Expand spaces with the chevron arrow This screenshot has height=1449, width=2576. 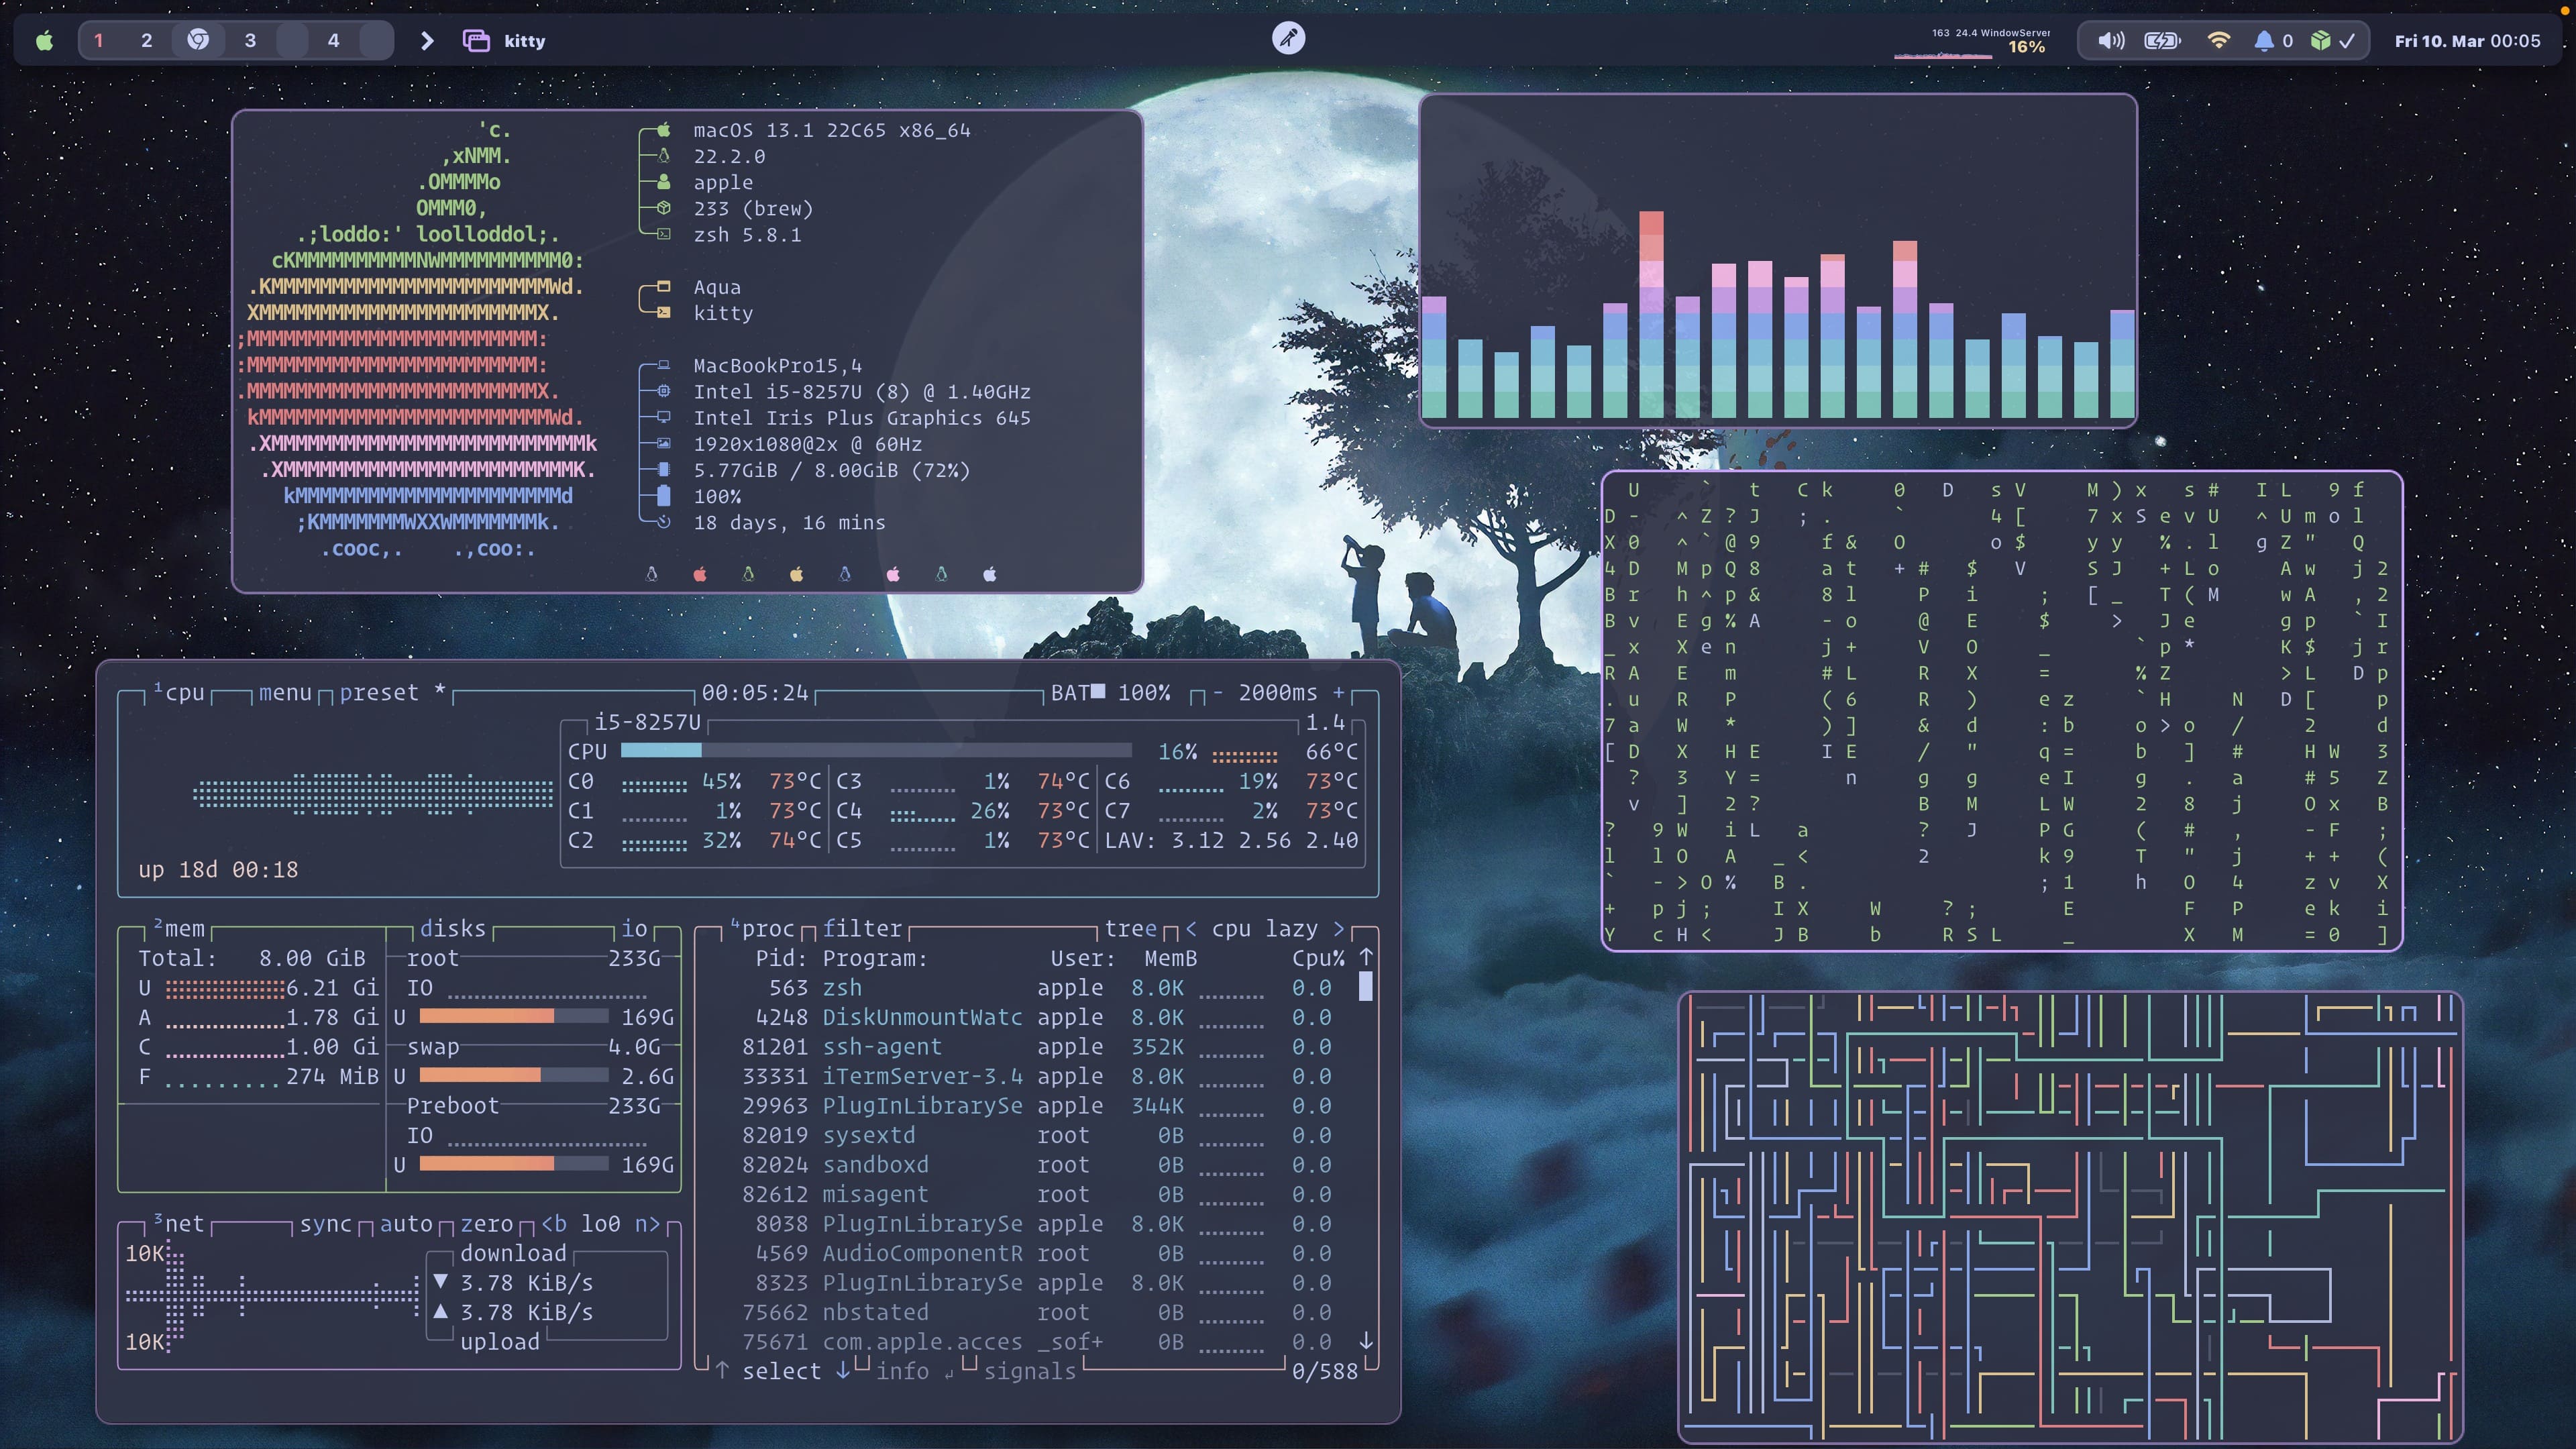427,41
